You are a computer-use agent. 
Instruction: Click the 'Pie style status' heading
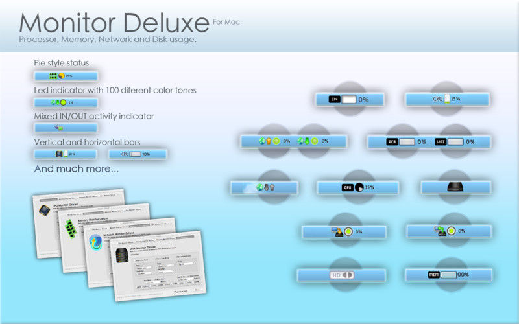[61, 63]
